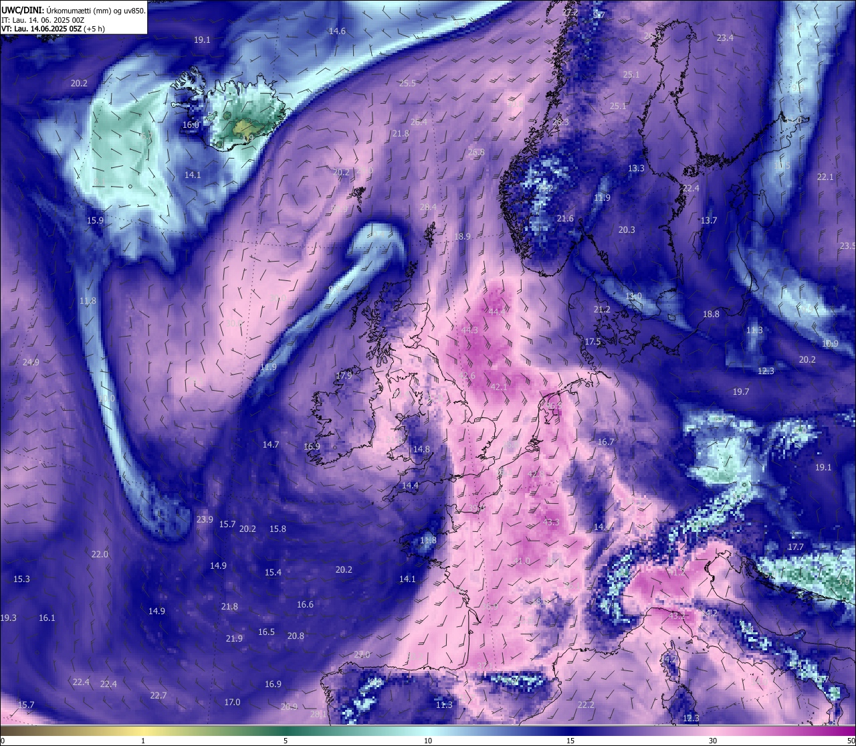
Task: Click the 18.9 value label
Action: click(x=462, y=236)
